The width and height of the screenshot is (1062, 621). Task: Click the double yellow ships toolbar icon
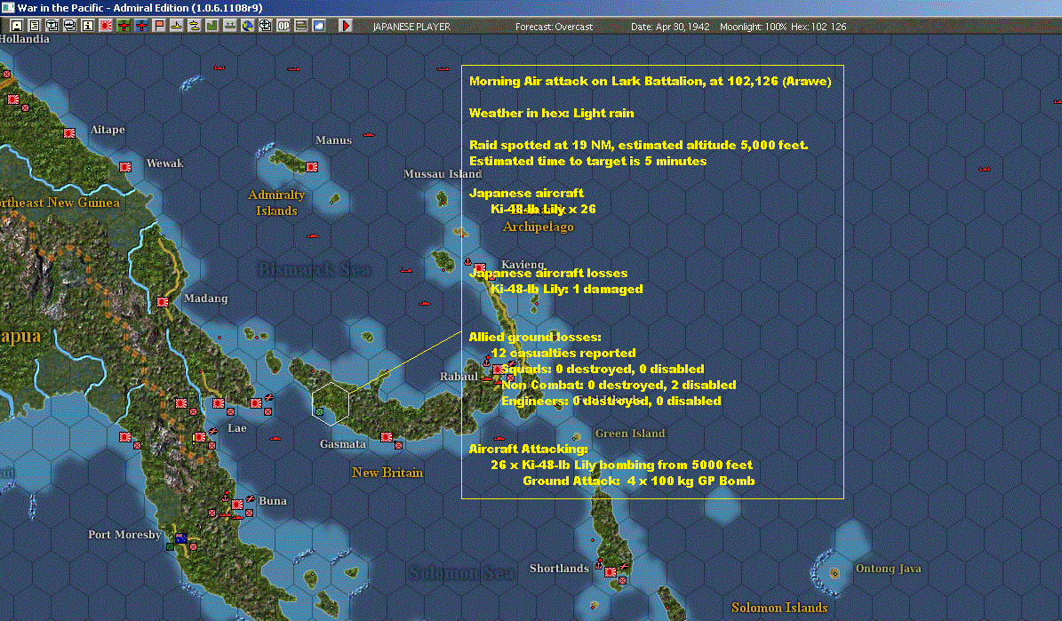195,26
